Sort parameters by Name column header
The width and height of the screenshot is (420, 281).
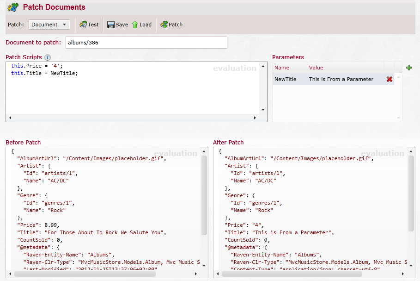pos(290,68)
